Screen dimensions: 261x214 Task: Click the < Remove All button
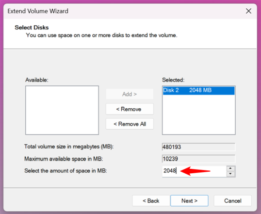(x=130, y=124)
